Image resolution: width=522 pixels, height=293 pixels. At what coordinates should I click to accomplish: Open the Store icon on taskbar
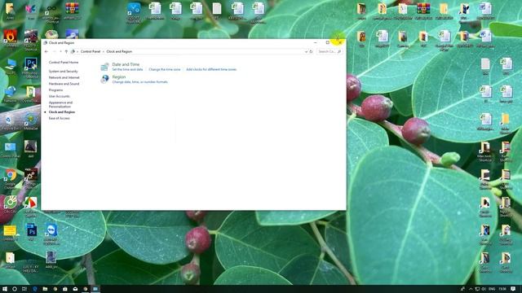(x=65, y=289)
